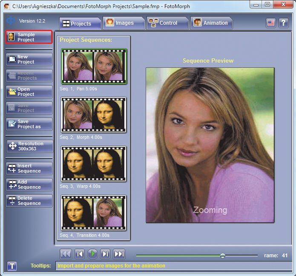This screenshot has width=296, height=276.
Task: Switch to the Images tab
Action: click(x=124, y=23)
